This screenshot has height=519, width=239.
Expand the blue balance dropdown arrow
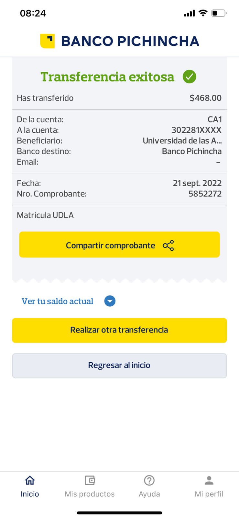pyautogui.click(x=110, y=301)
